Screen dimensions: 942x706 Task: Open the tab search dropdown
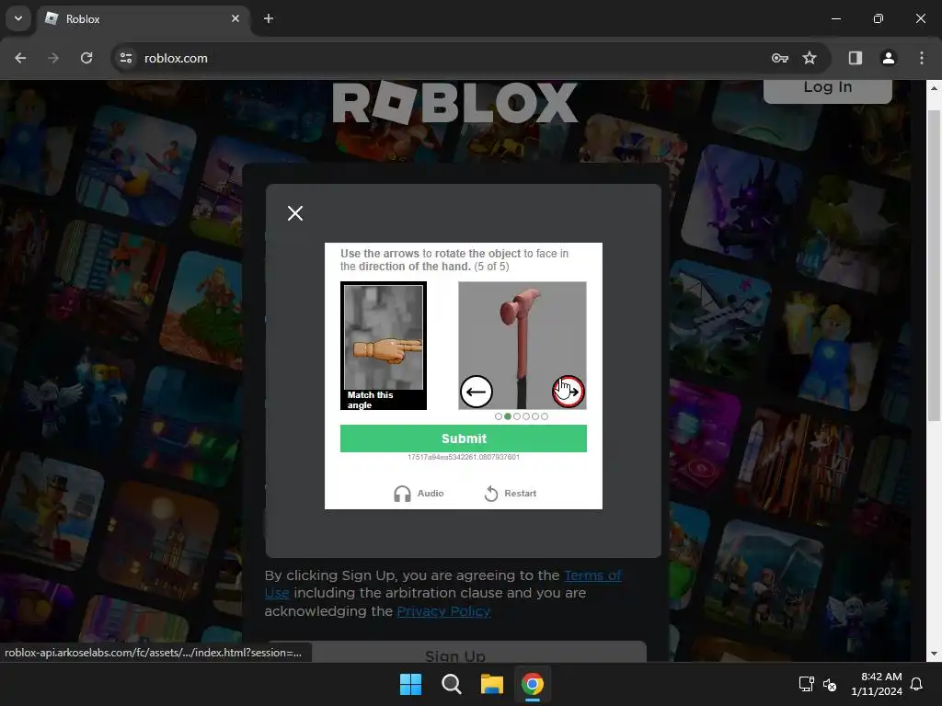pyautogui.click(x=18, y=18)
